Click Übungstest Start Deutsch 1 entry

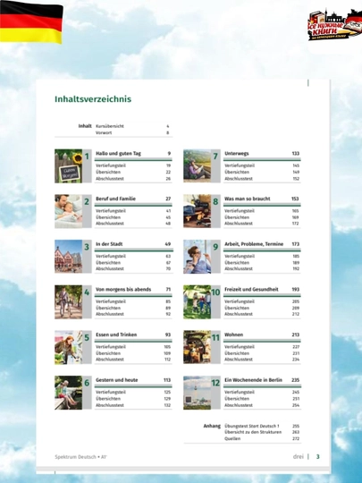click(252, 426)
